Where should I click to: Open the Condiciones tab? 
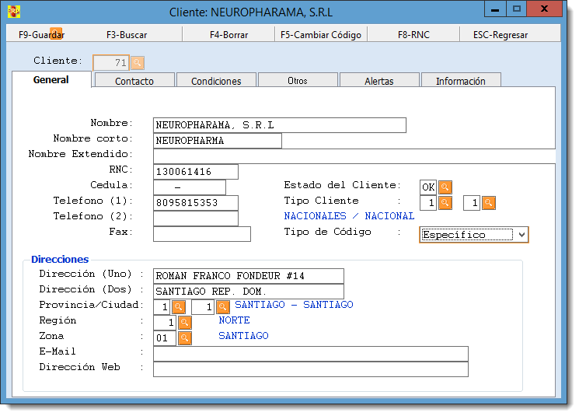(x=216, y=81)
